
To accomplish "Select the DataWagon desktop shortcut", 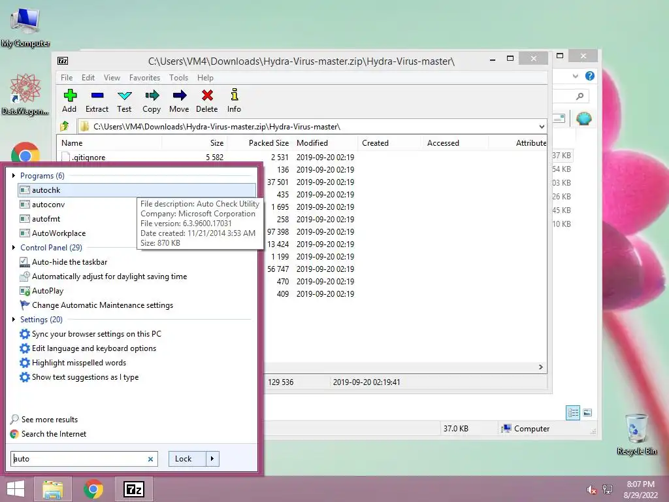I will tap(25, 94).
